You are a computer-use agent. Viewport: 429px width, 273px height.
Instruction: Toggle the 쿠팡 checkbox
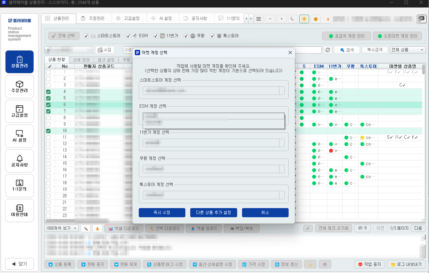[x=186, y=36]
